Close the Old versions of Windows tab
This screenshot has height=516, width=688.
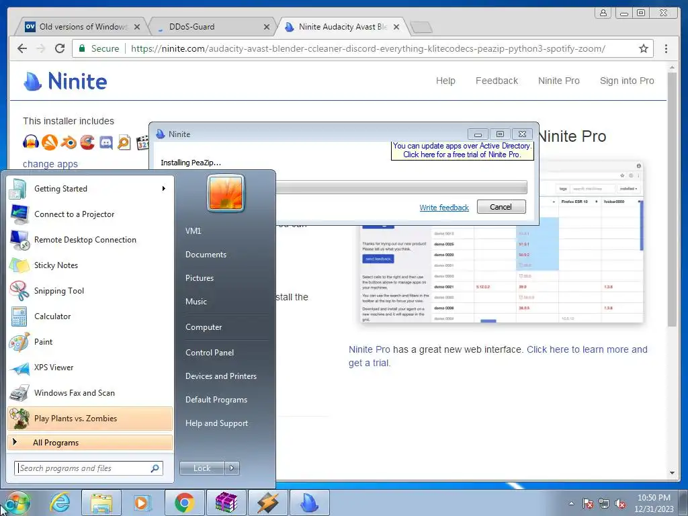tap(137, 27)
